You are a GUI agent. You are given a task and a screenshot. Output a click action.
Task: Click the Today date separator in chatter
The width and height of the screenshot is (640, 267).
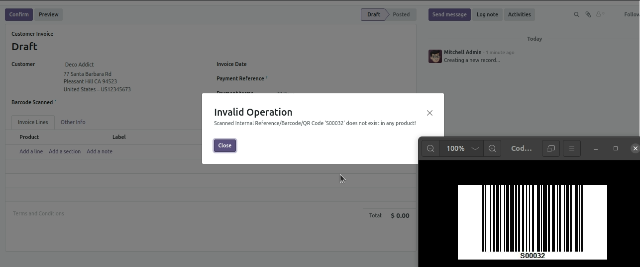pos(534,39)
